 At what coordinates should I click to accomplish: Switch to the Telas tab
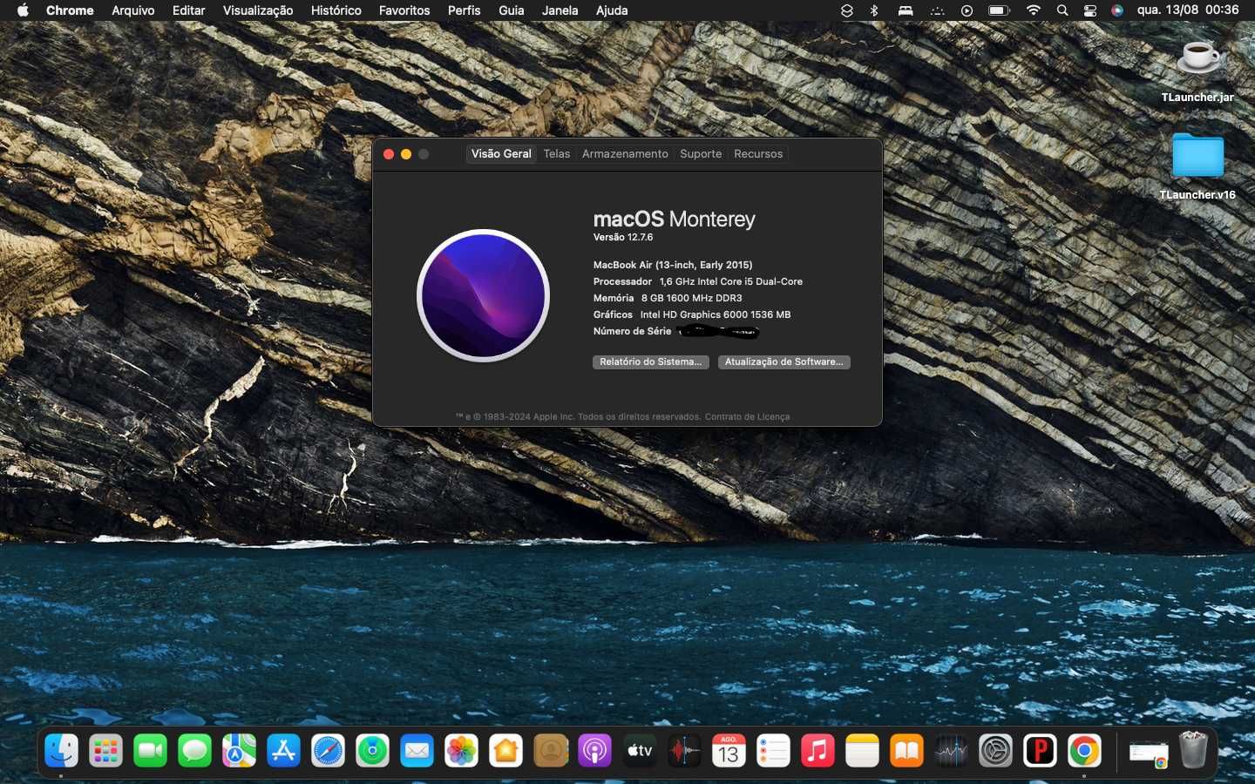pos(557,154)
